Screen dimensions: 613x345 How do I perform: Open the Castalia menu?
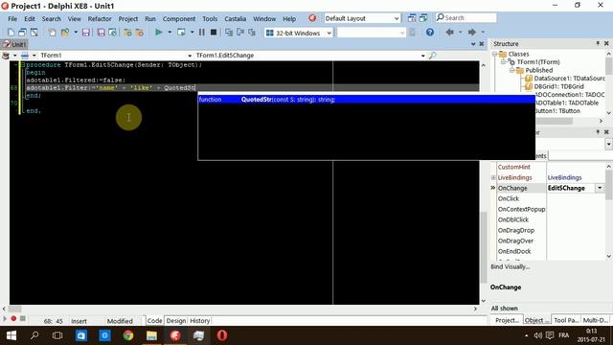click(235, 19)
